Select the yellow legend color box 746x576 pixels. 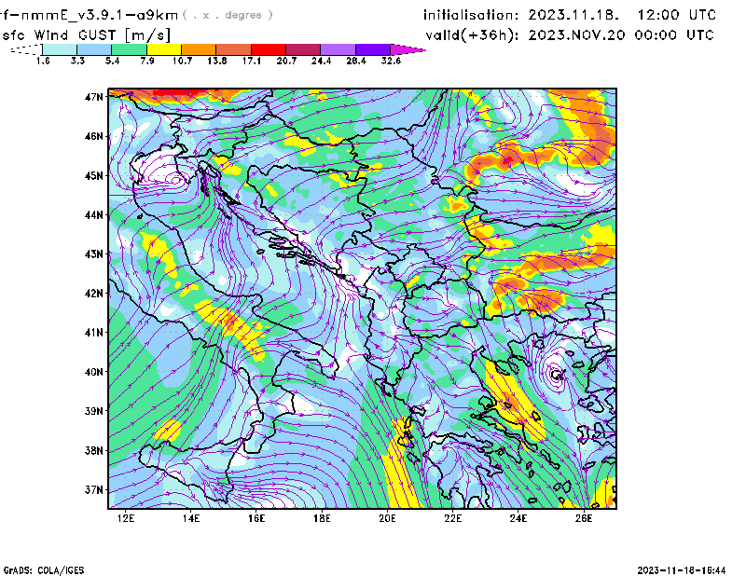[164, 49]
